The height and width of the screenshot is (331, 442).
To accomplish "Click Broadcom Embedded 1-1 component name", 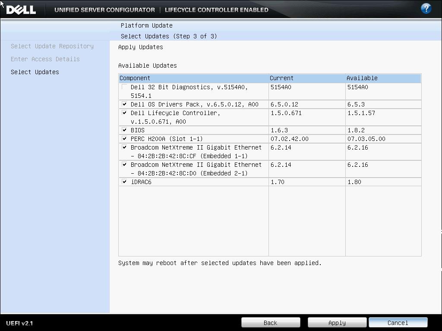I will (196, 152).
